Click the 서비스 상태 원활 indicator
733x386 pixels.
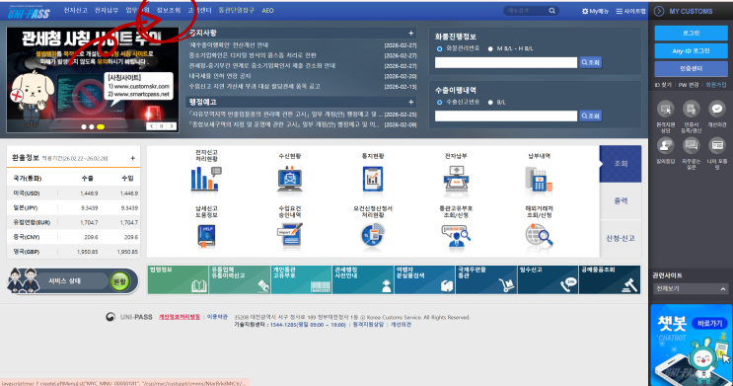pos(119,281)
